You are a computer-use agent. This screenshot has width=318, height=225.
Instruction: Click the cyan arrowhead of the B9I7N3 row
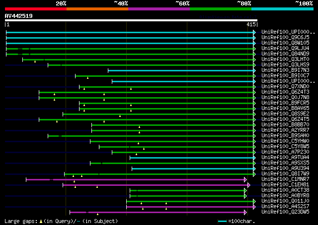coord(254,70)
